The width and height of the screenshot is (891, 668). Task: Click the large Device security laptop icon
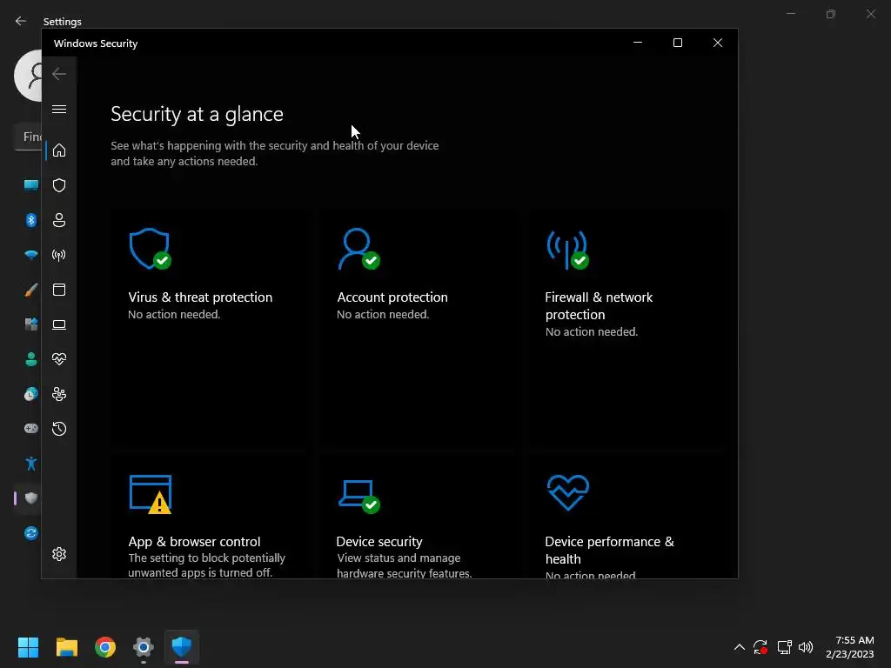[358, 497]
